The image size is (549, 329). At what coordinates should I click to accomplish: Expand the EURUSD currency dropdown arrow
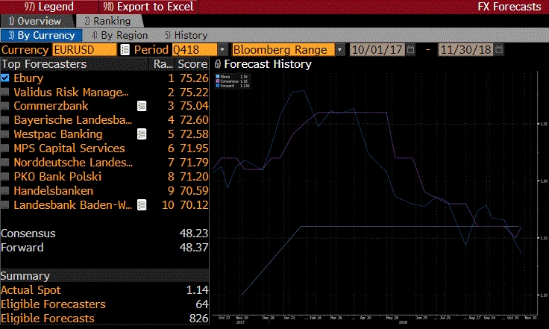[x=122, y=50]
